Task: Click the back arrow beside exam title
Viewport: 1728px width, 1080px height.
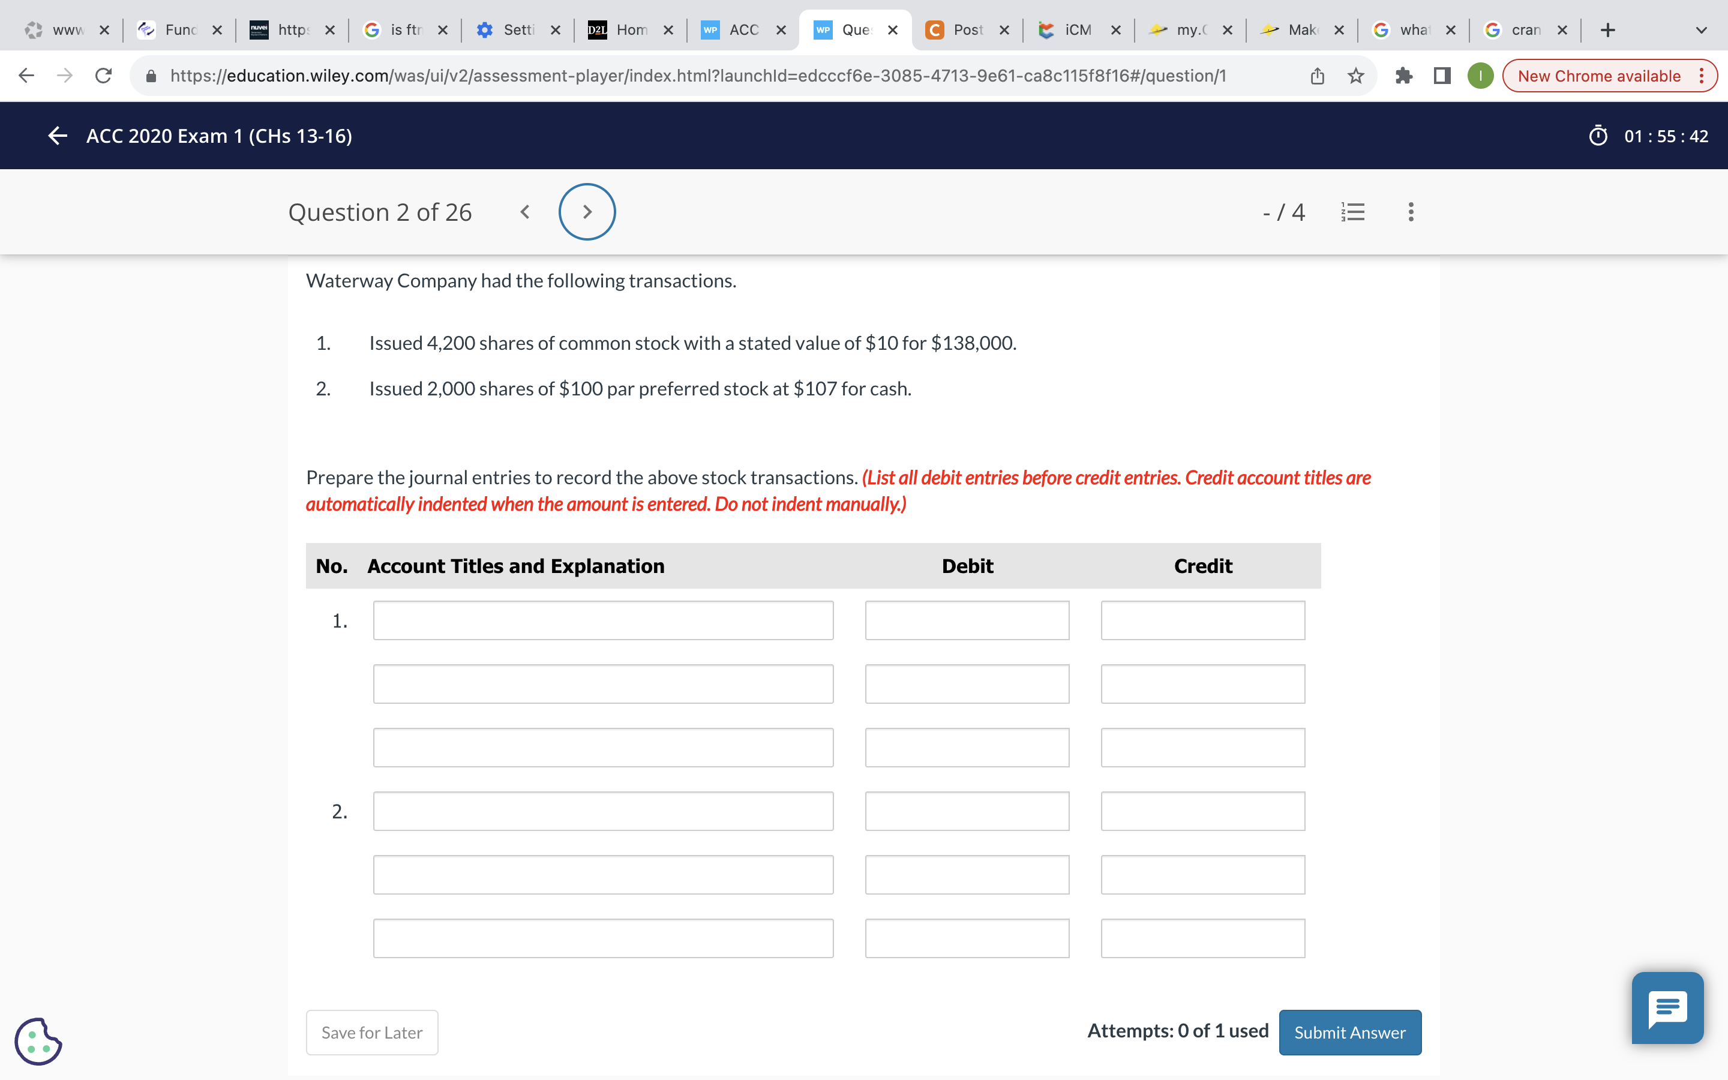Action: click(57, 136)
